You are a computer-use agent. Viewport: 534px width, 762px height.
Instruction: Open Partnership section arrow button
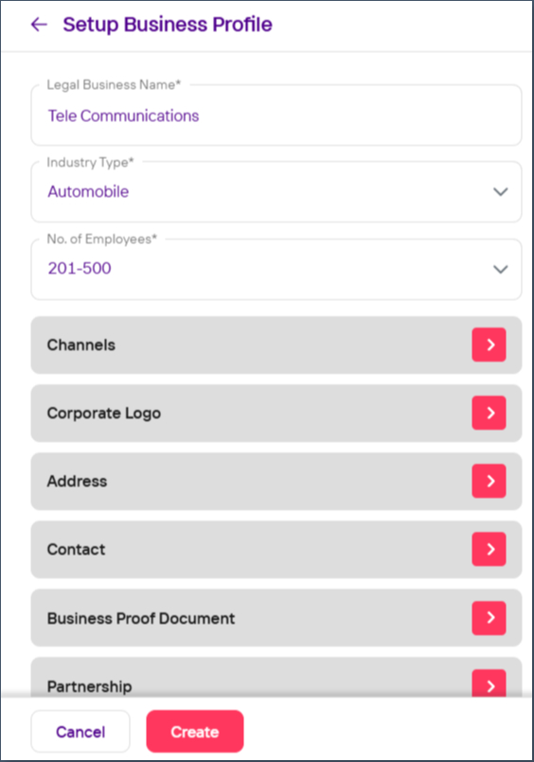[489, 683]
